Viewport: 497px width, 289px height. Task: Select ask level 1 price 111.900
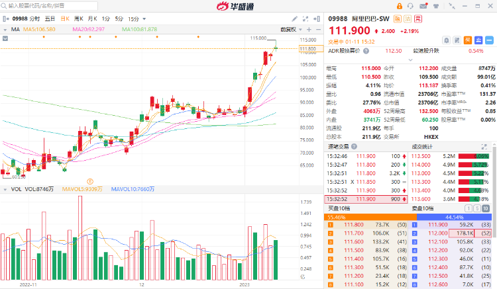click(x=438, y=225)
